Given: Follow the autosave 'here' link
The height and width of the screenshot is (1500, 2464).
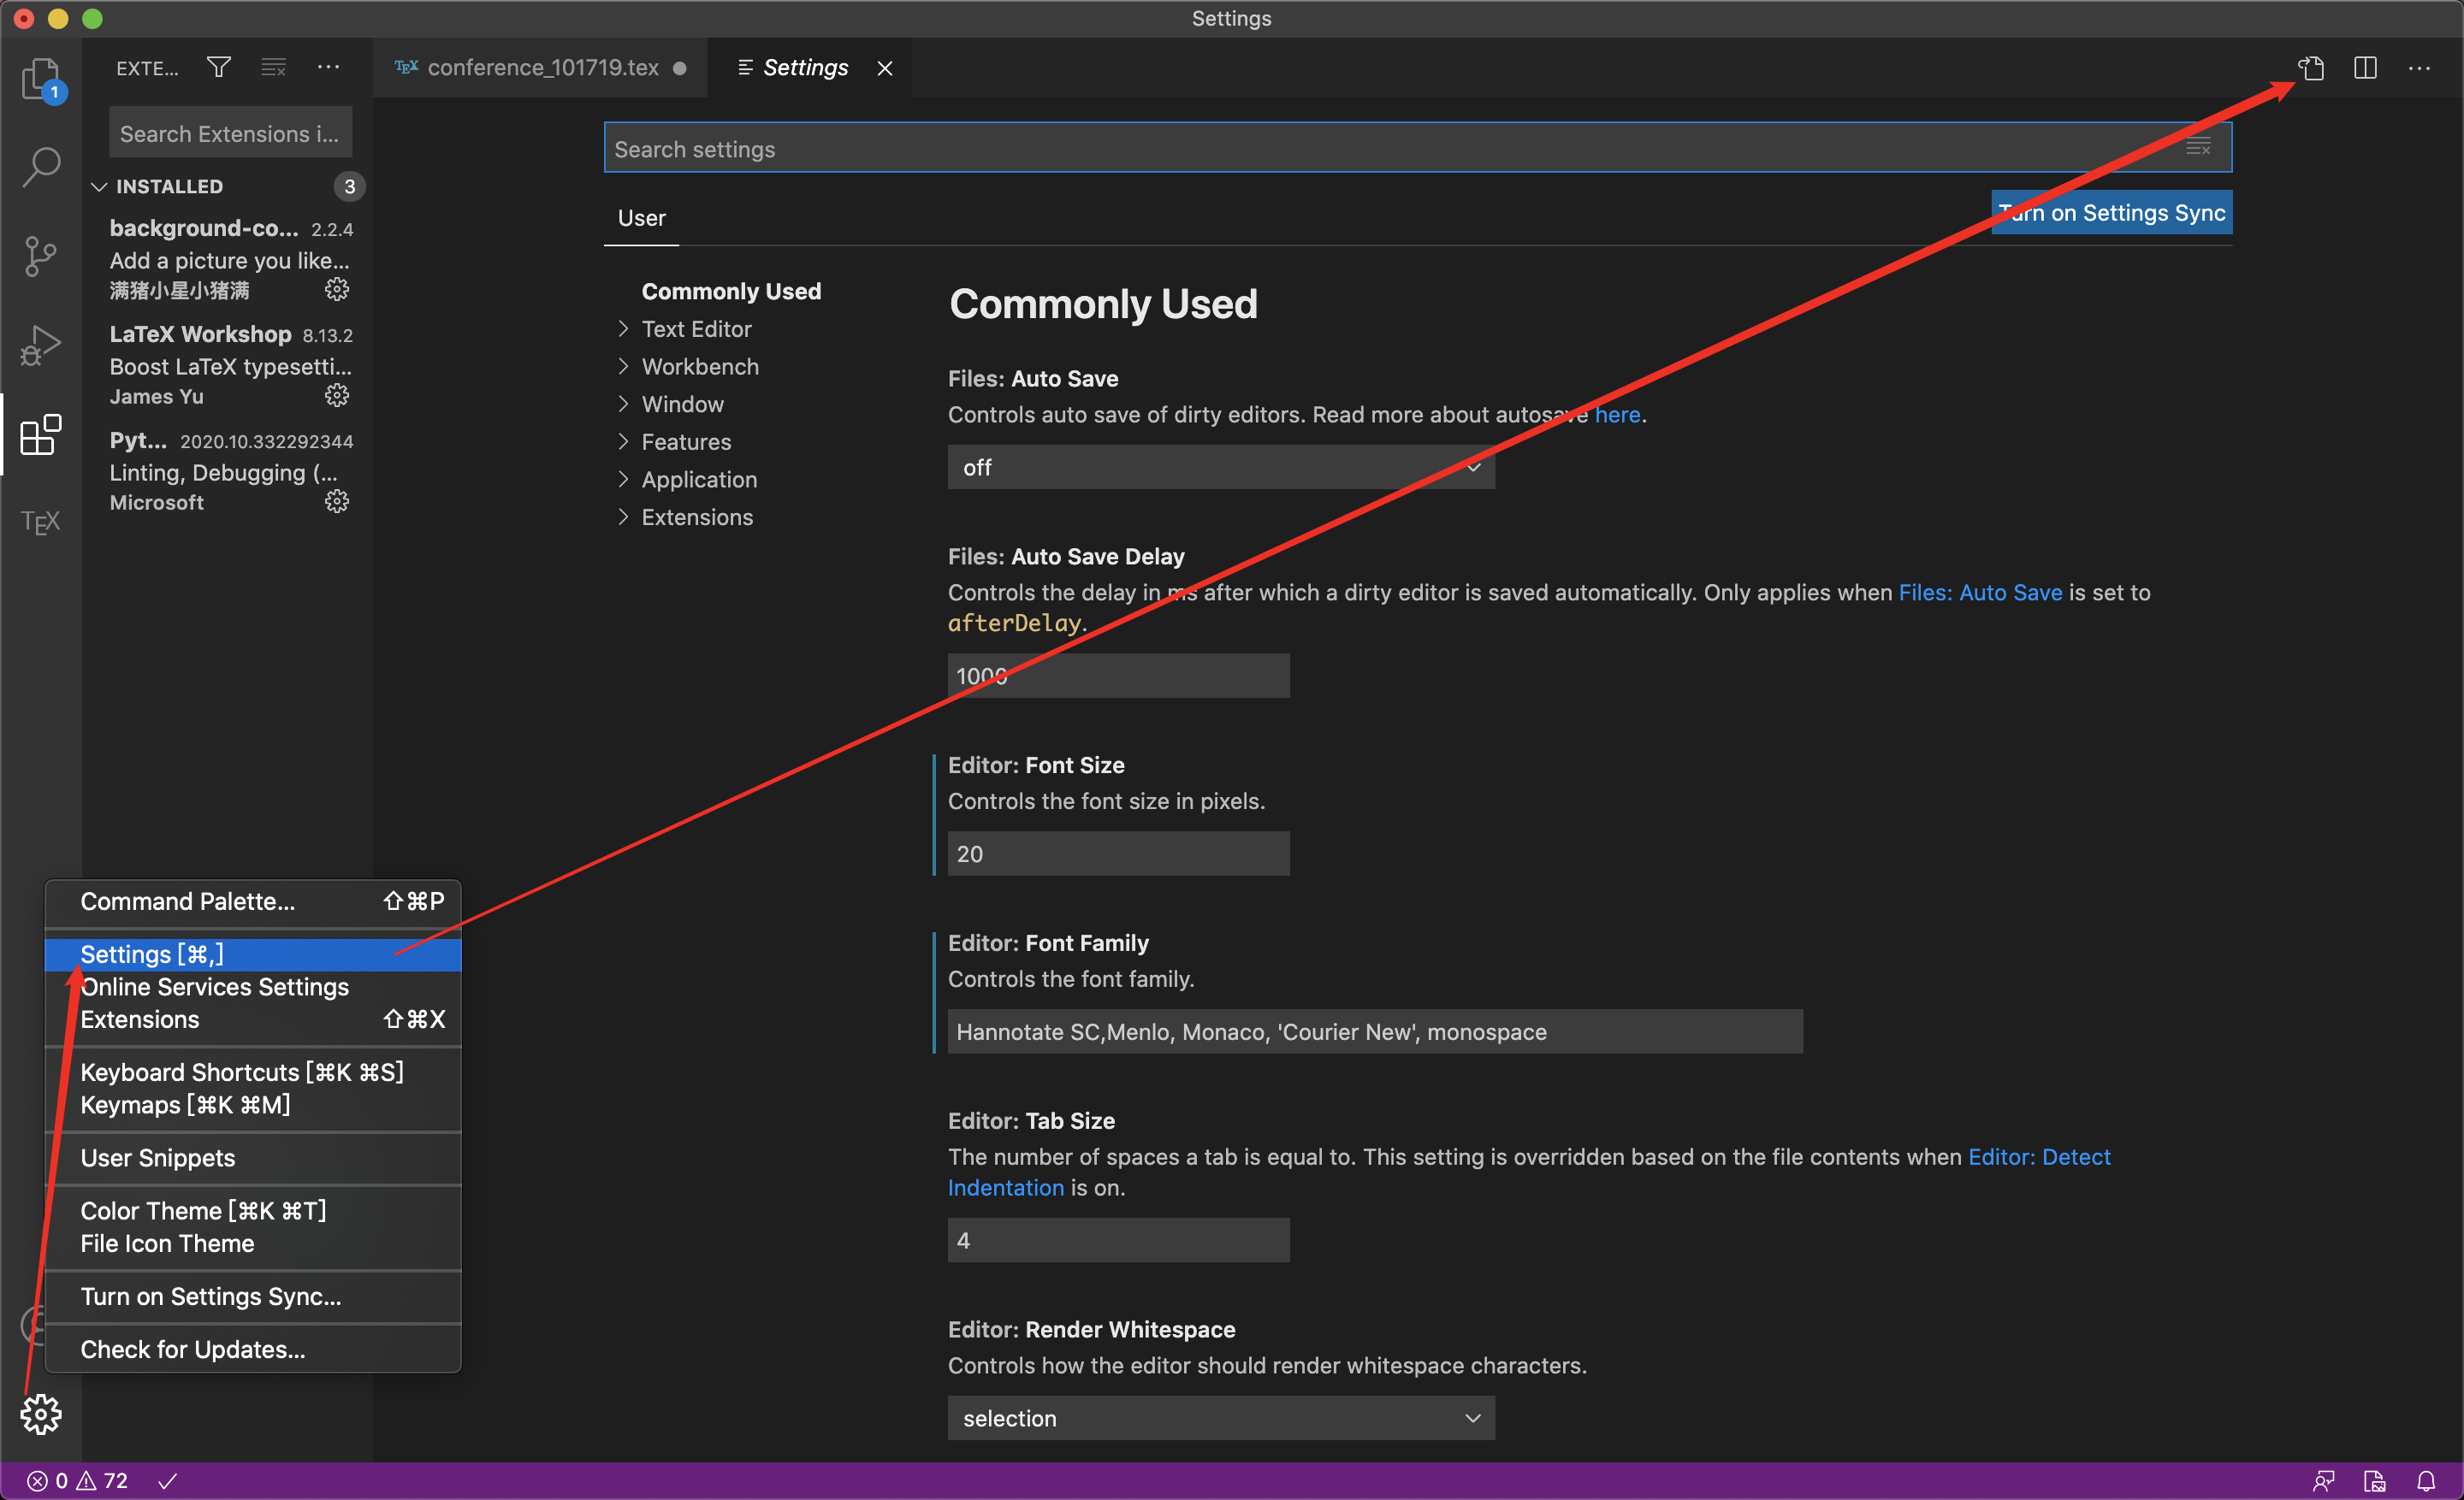Looking at the screenshot, I should 1617,415.
